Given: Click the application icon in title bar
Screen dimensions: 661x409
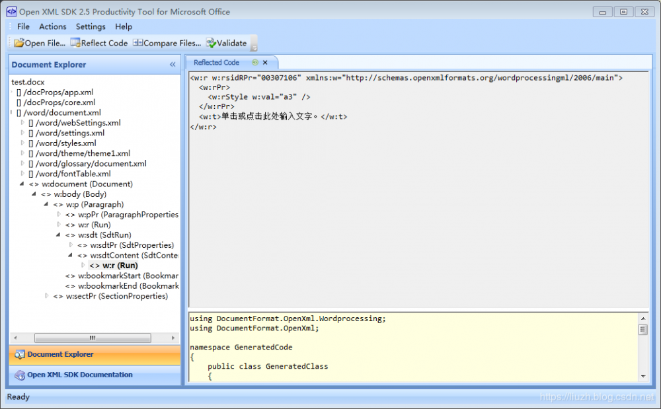Looking at the screenshot, I should 11,12.
